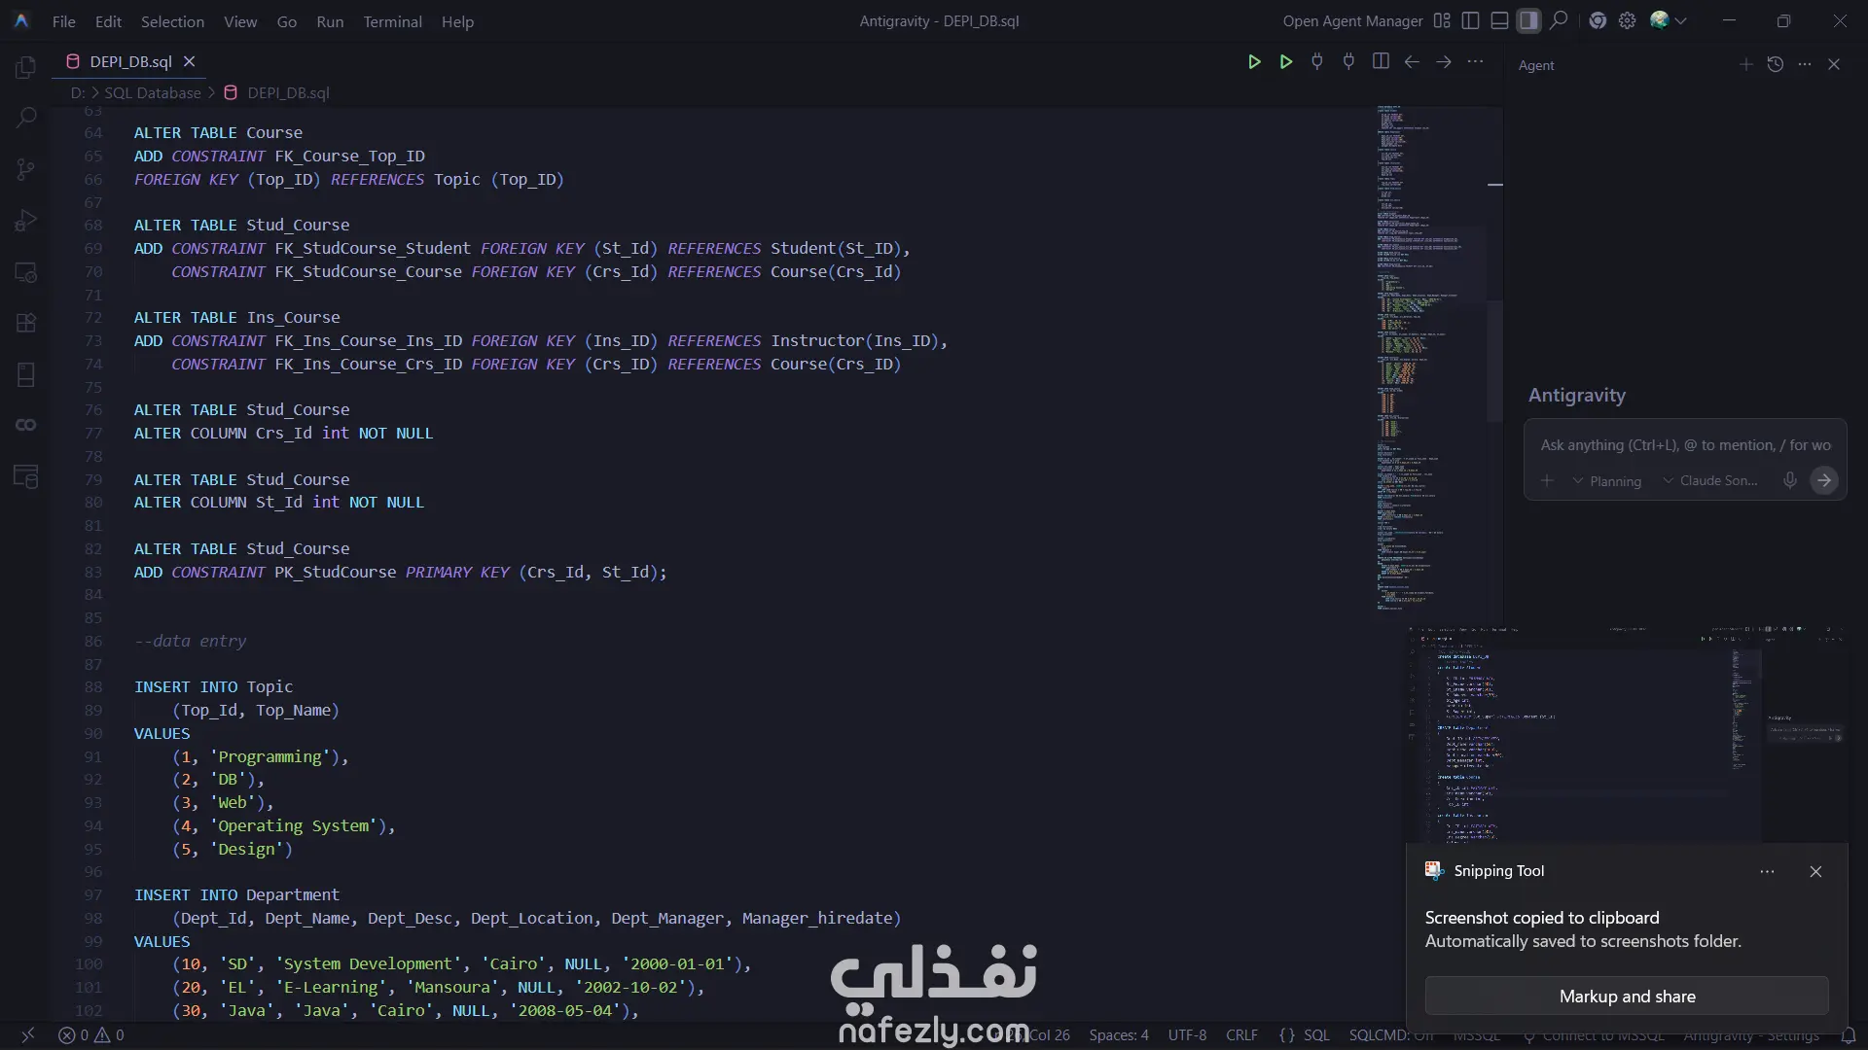The width and height of the screenshot is (1868, 1050).
Task: Select the DEPI_DB.sql editor tab
Action: pyautogui.click(x=129, y=61)
